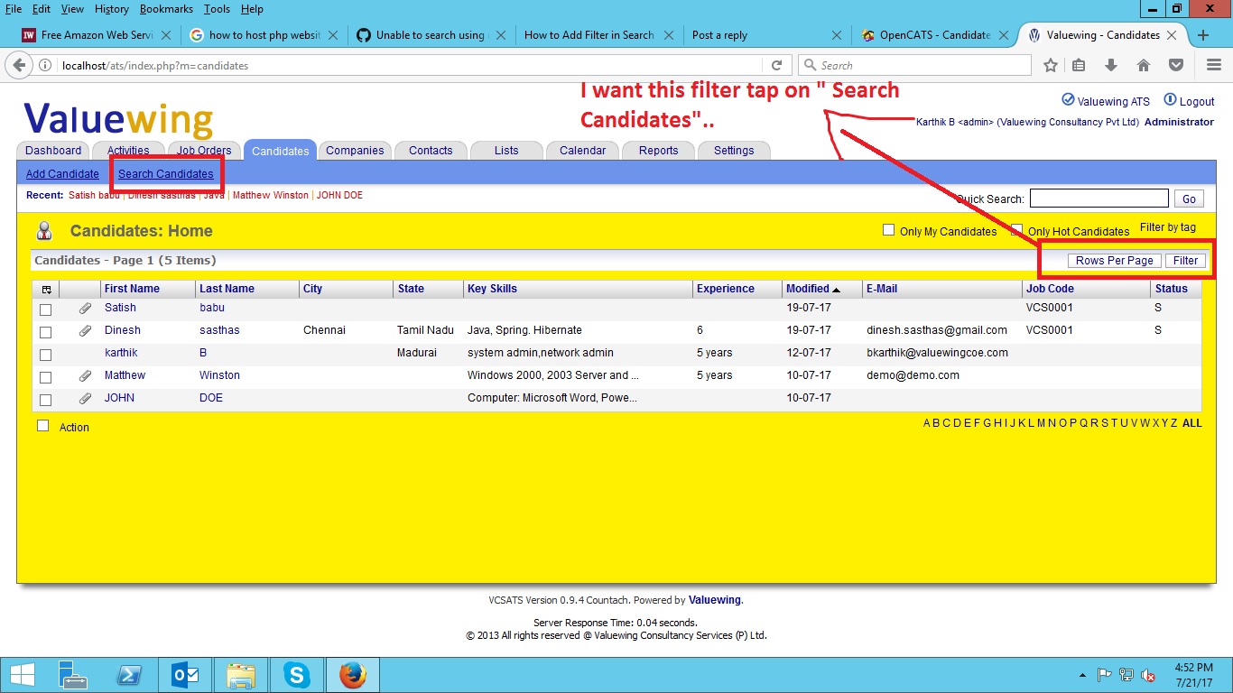Bookmark this page with the star icon
Viewport: 1233px width, 693px height.
(1050, 65)
